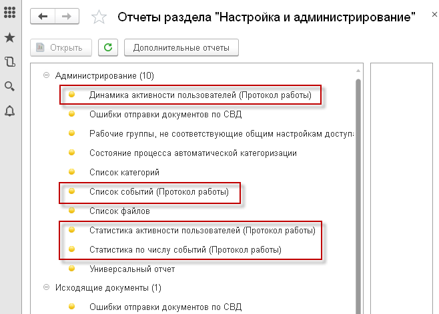The width and height of the screenshot is (439, 314).
Task: Open the History icon in sidebar
Action: [x=9, y=62]
